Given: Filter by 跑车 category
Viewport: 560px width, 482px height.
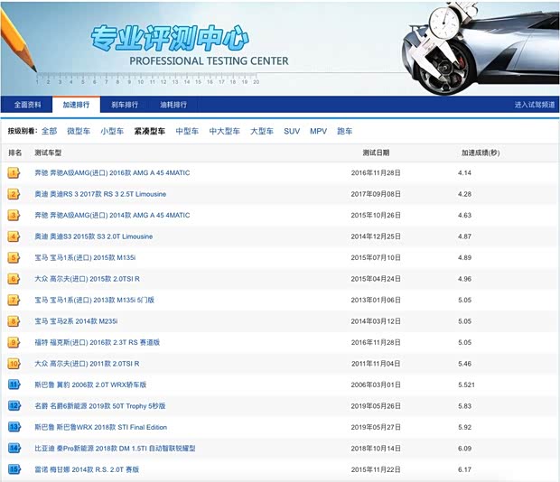Looking at the screenshot, I should pyautogui.click(x=345, y=131).
